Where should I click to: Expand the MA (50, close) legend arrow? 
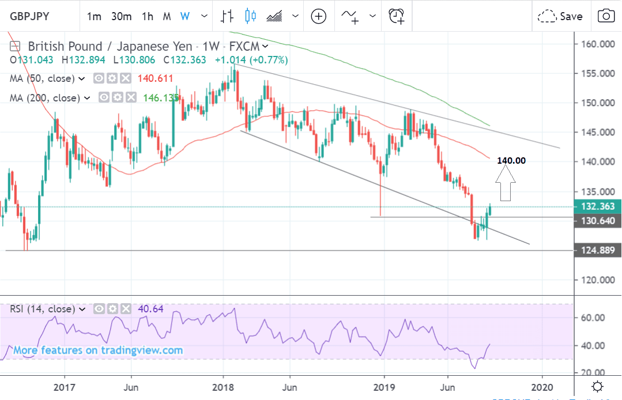click(82, 78)
